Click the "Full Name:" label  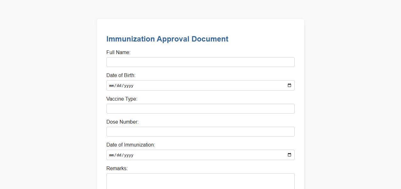pyautogui.click(x=118, y=53)
